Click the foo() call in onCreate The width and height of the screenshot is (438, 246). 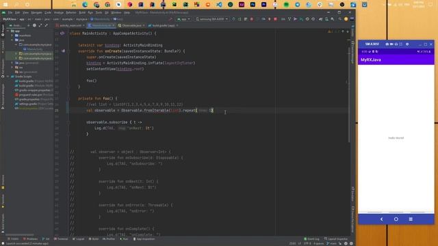click(91, 81)
